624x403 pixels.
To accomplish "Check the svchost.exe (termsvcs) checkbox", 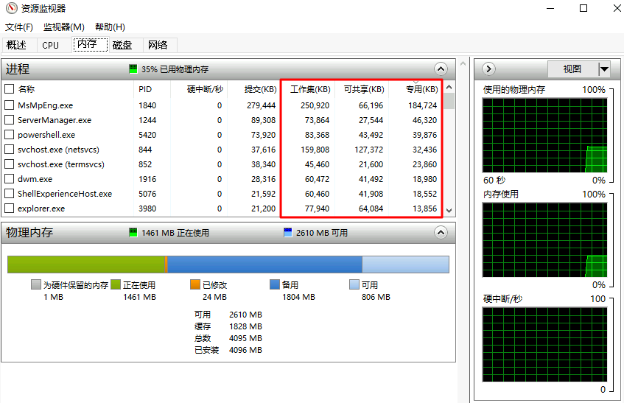I will click(x=9, y=164).
